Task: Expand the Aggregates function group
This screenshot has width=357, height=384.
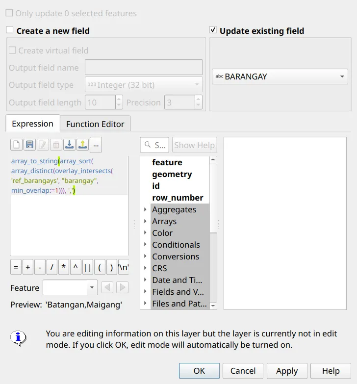Action: [145, 209]
